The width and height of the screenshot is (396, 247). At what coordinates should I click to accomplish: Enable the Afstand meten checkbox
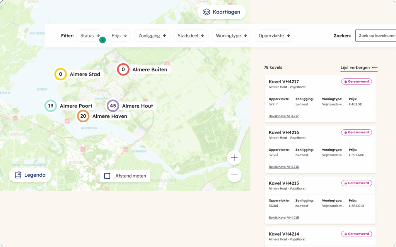[107, 176]
